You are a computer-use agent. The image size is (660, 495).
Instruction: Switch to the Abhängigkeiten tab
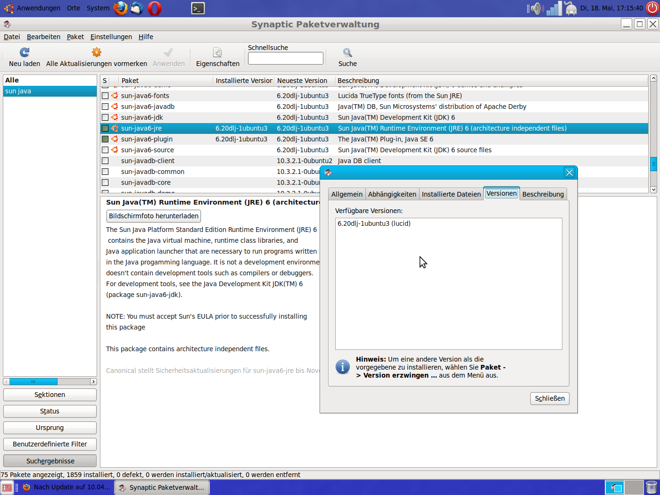[392, 194]
